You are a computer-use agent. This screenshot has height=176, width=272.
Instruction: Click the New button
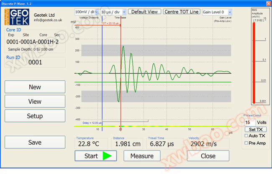pos(35,87)
